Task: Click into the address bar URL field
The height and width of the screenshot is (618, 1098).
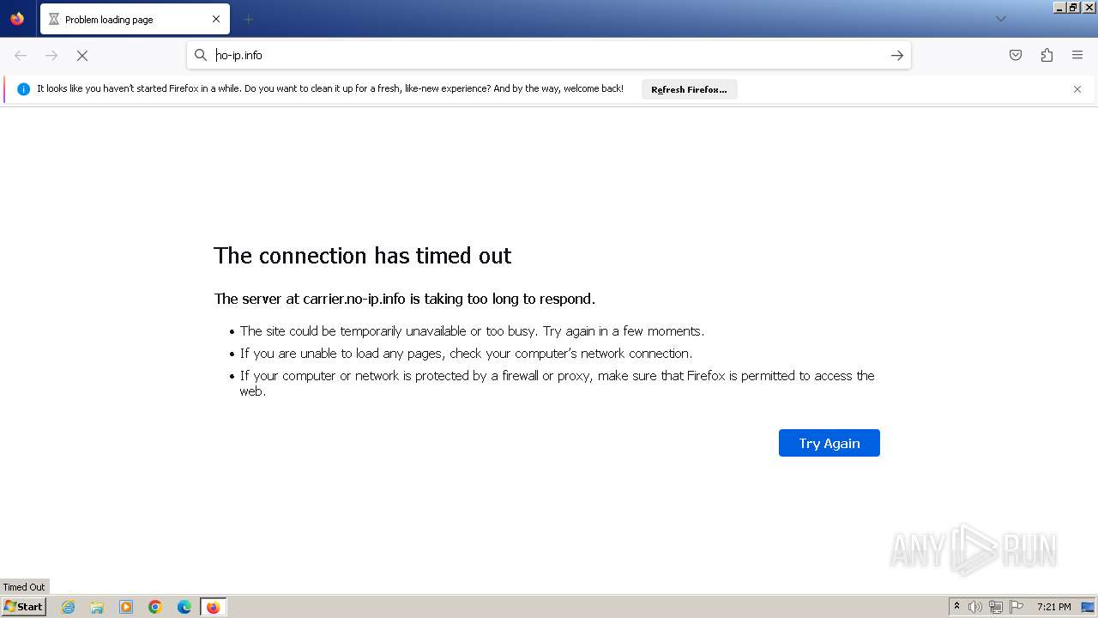Action: coord(549,55)
